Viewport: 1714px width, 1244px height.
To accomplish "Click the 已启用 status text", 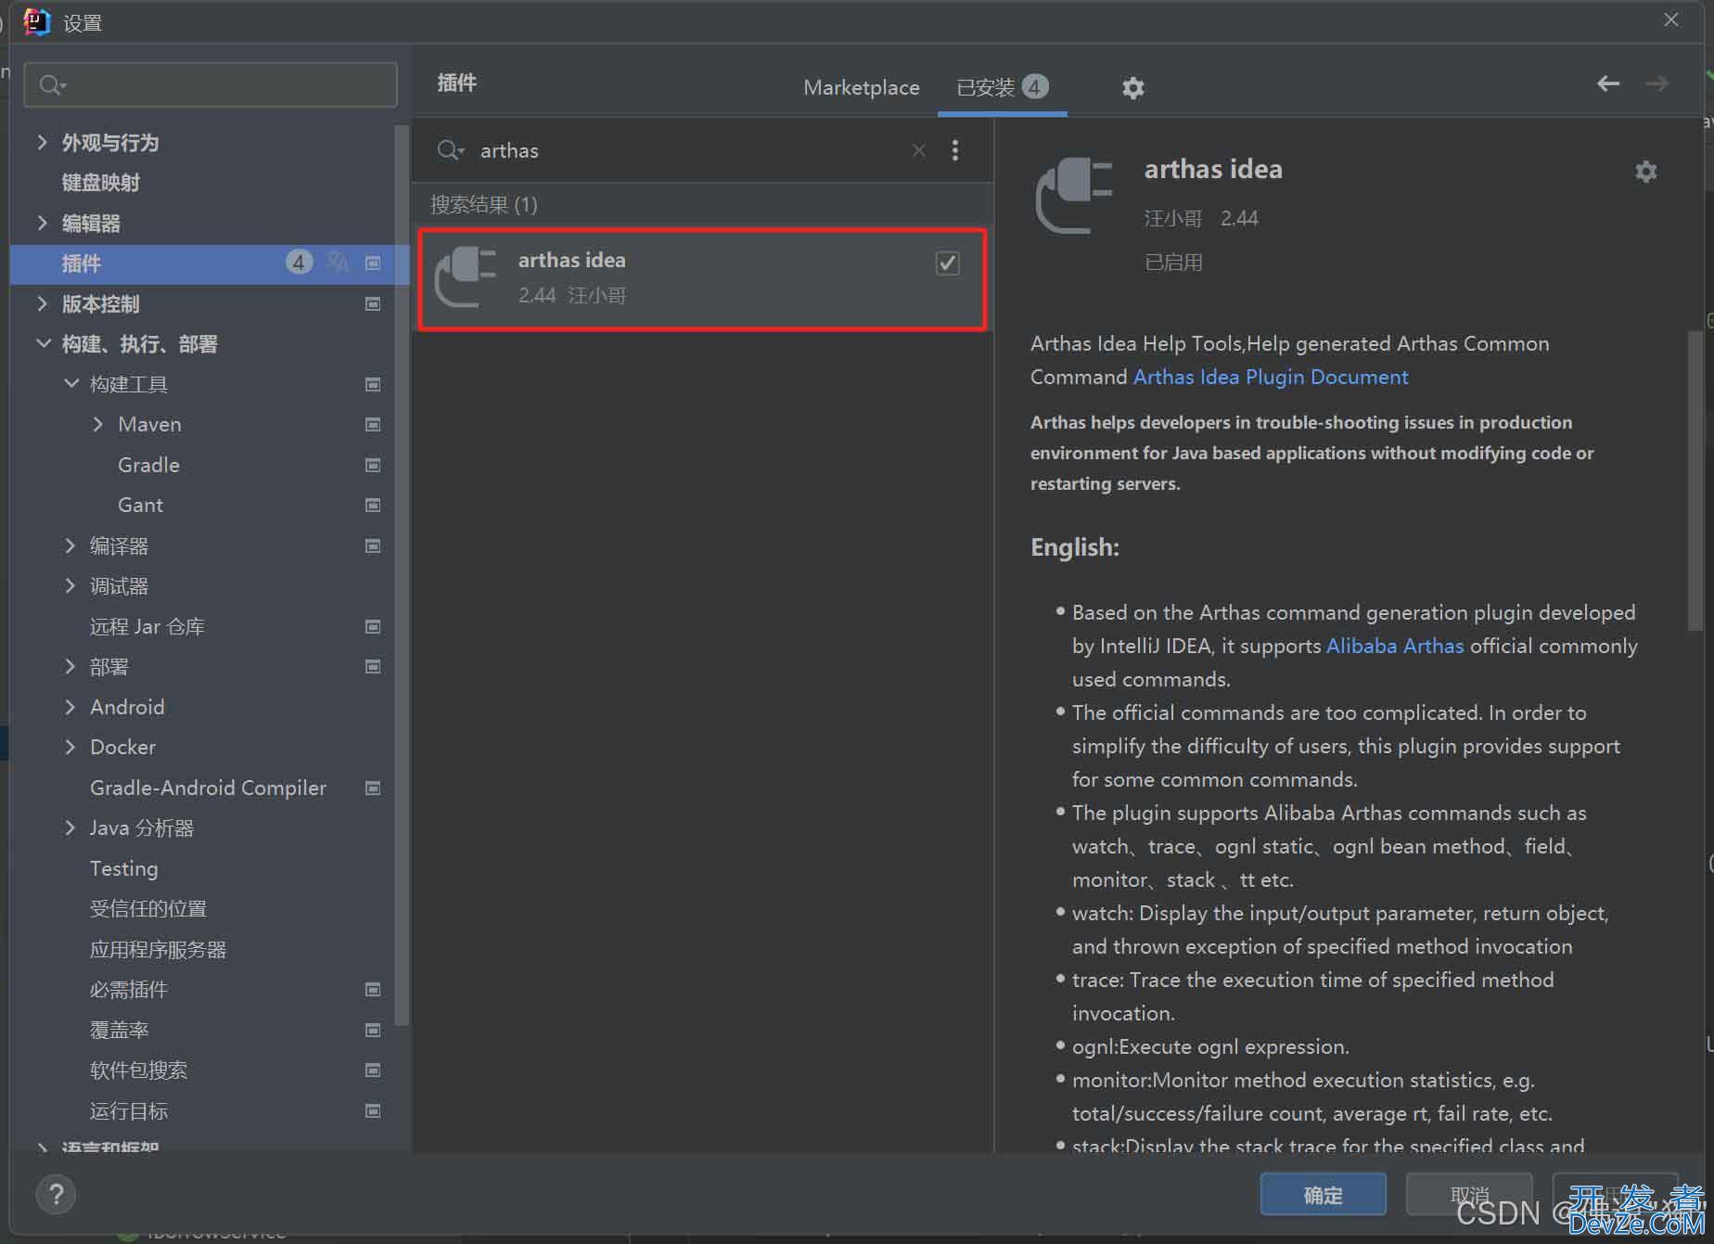I will click(1173, 263).
